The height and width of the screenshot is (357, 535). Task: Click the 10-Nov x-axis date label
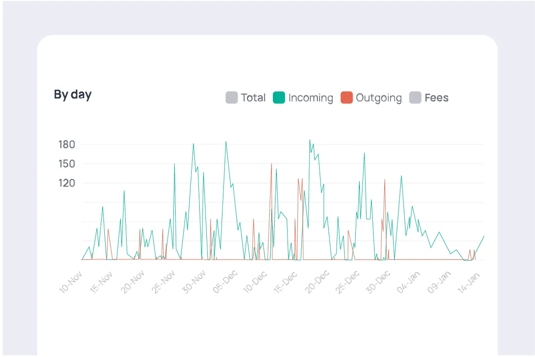[70, 281]
